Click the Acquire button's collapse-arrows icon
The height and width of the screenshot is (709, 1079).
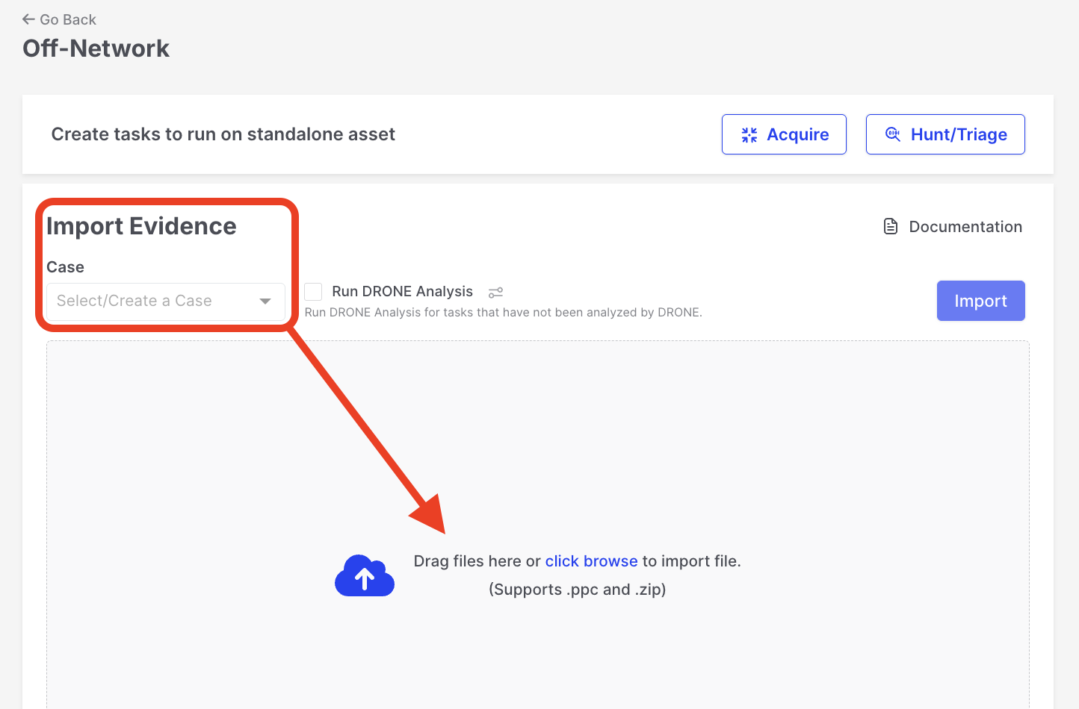point(749,134)
